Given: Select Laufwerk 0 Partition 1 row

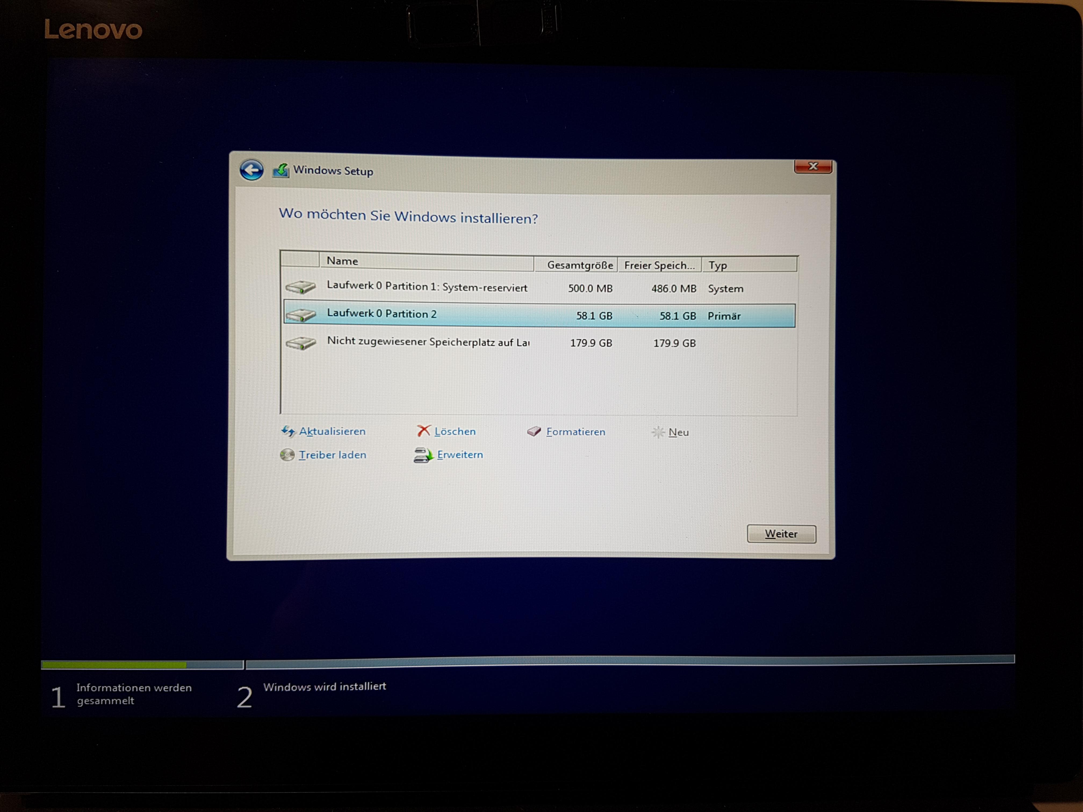Looking at the screenshot, I should (427, 287).
